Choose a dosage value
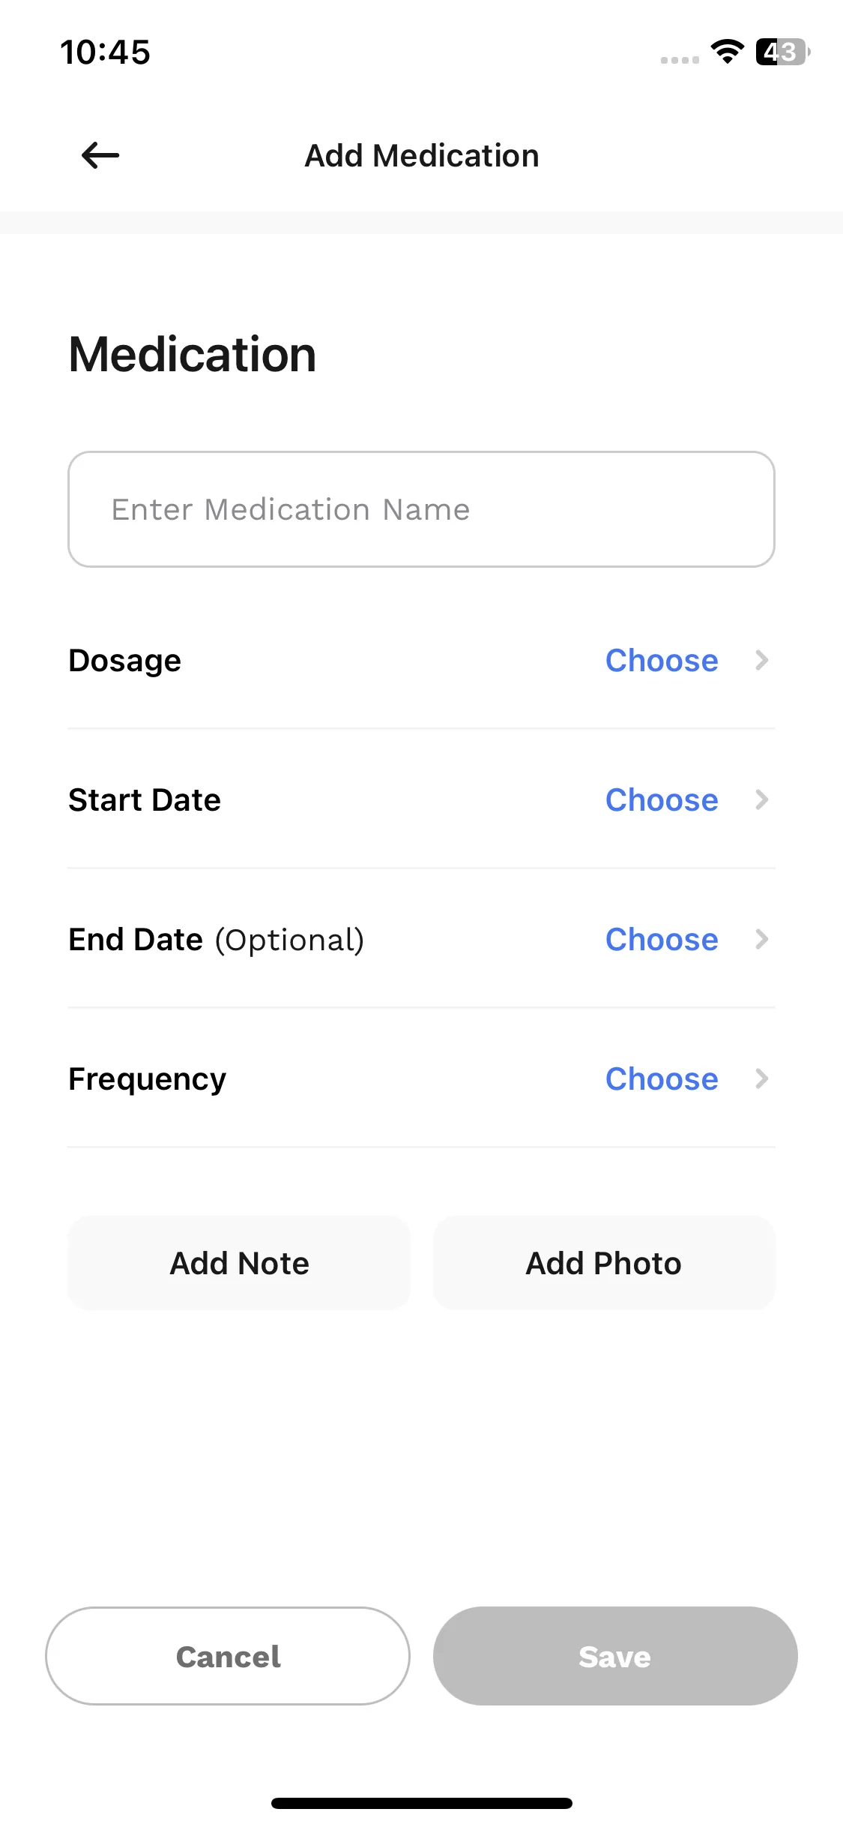This screenshot has width=843, height=1827. 662,660
